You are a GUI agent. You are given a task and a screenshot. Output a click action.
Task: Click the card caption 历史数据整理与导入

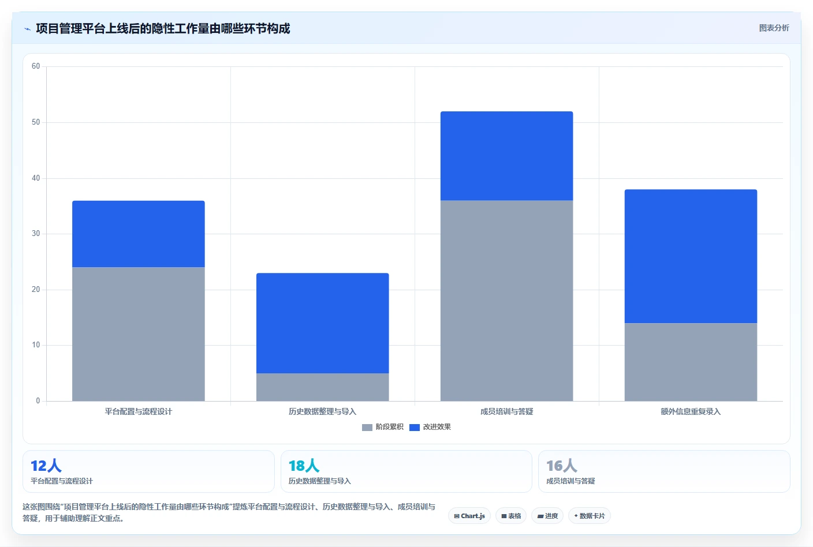point(319,481)
